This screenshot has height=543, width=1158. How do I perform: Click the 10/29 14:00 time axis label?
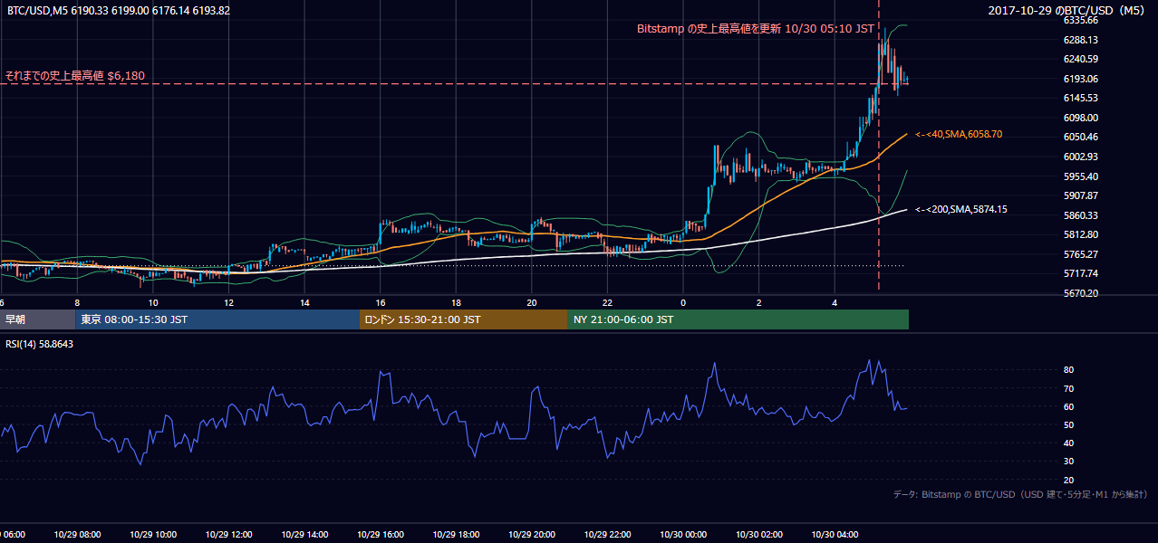coord(304,535)
